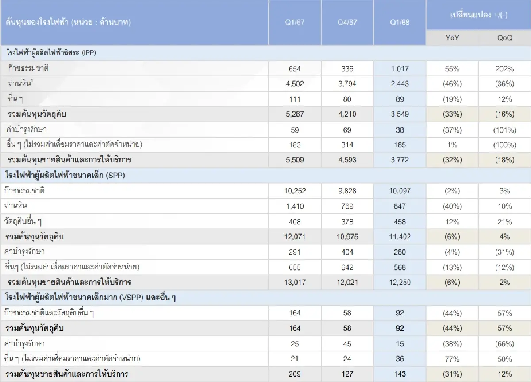Select the coal cost 4,502 in Q1/67

(x=295, y=84)
